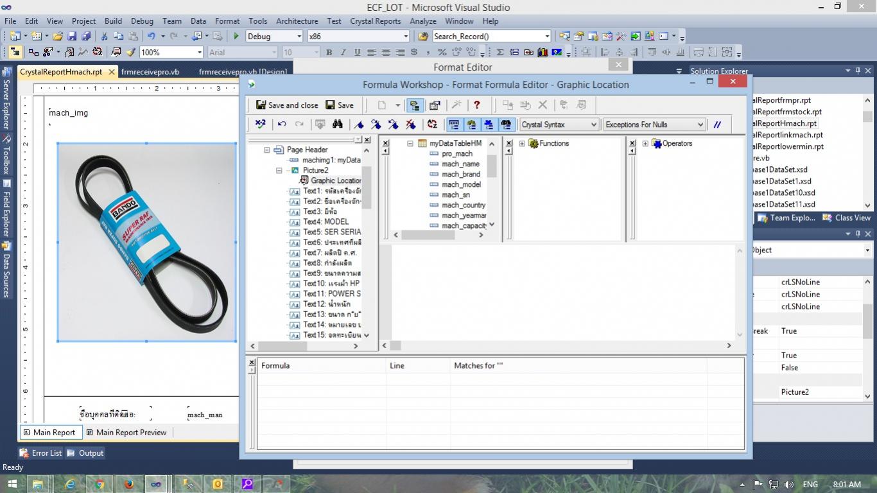877x493 pixels.
Task: Click Open File folder icon in Visual Studio toolbar
Action: point(58,37)
